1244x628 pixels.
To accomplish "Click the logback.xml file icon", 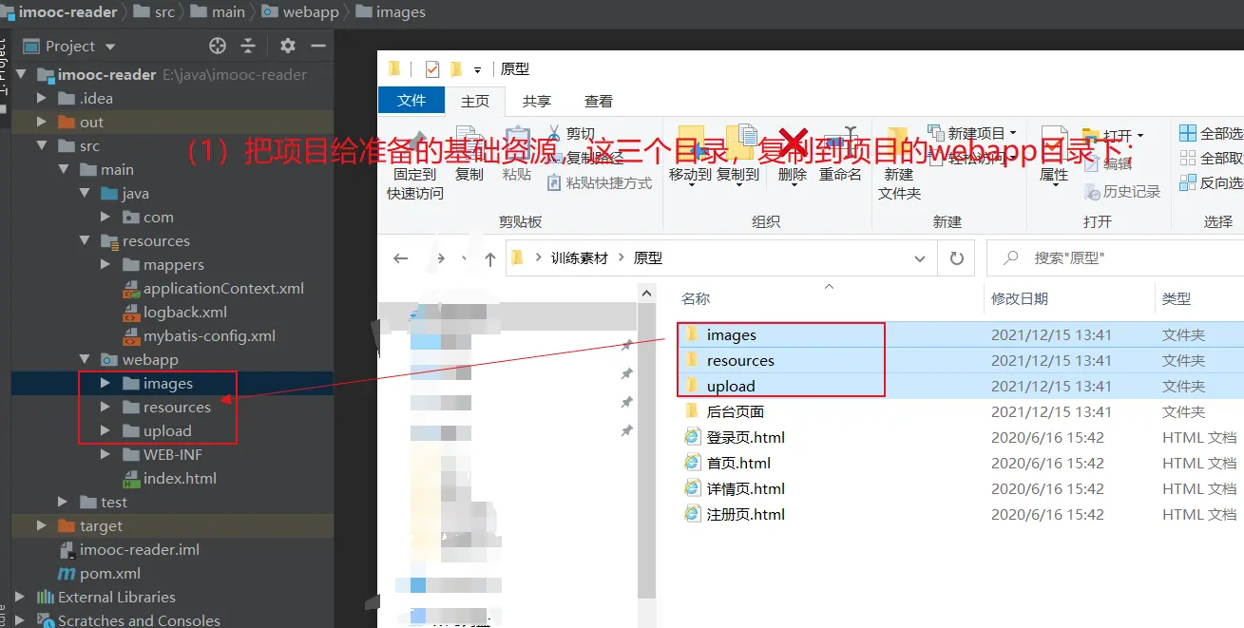I will point(130,312).
